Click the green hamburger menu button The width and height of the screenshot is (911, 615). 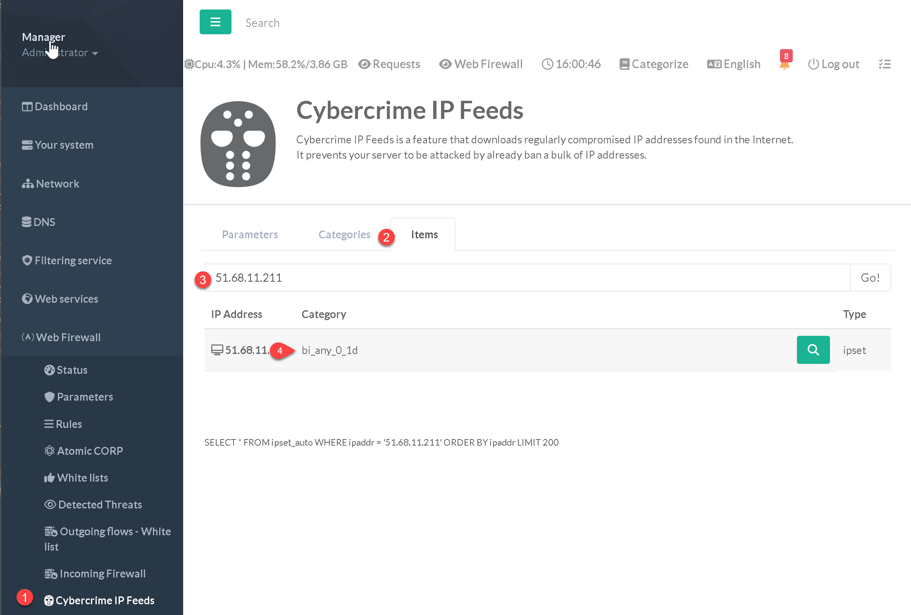(x=215, y=22)
